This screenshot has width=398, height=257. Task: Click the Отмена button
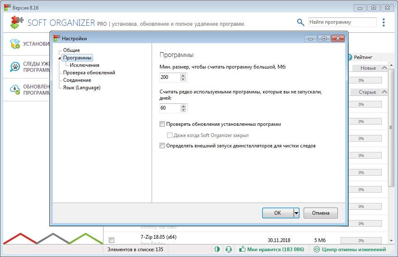coord(321,213)
